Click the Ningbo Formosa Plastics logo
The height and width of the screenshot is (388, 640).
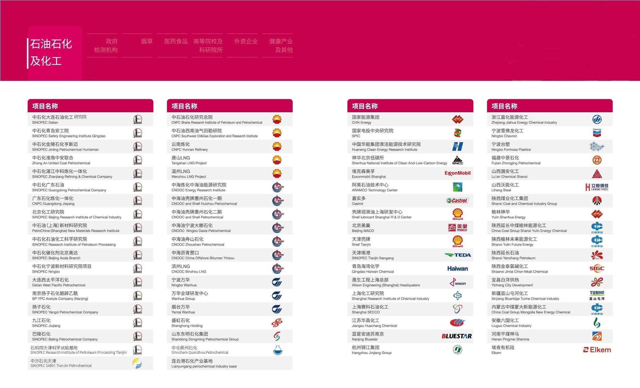click(597, 146)
